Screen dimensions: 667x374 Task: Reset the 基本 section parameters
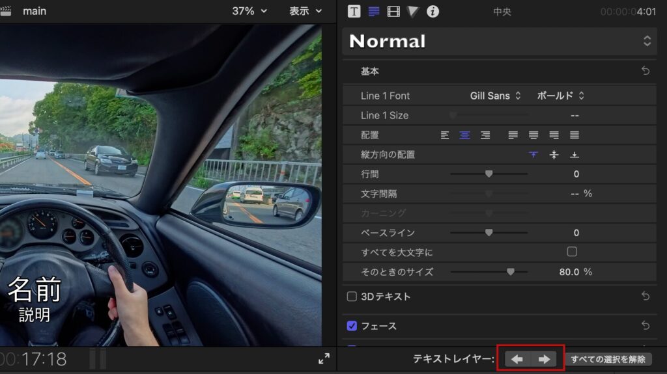coord(646,71)
